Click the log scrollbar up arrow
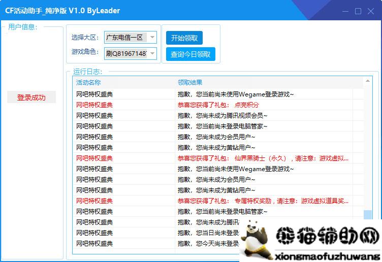 tap(368, 81)
